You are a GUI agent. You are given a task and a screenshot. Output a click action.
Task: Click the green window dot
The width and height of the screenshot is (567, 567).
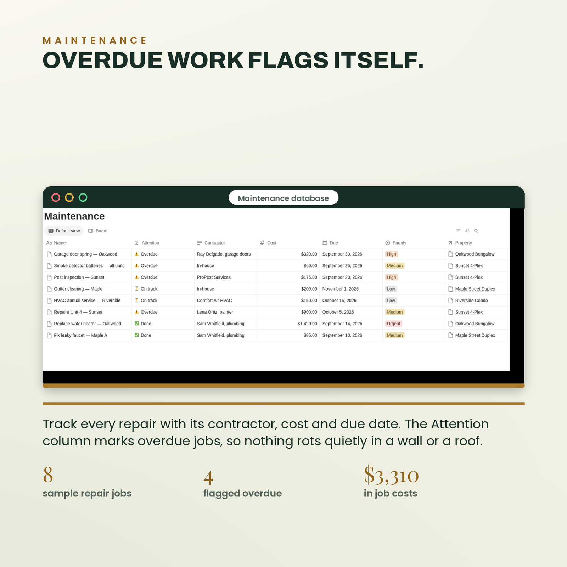coord(83,197)
